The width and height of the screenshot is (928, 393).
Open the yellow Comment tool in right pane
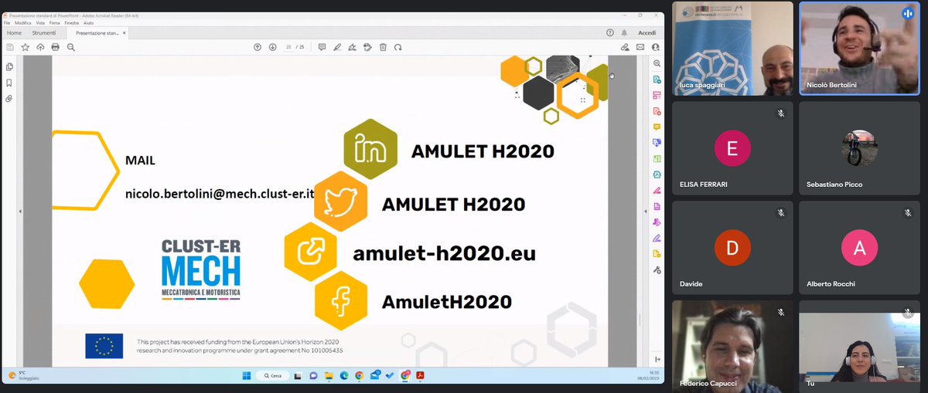click(657, 127)
